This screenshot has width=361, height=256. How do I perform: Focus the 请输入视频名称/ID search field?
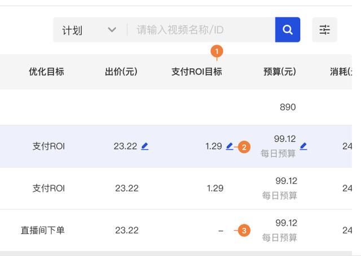pos(201,30)
